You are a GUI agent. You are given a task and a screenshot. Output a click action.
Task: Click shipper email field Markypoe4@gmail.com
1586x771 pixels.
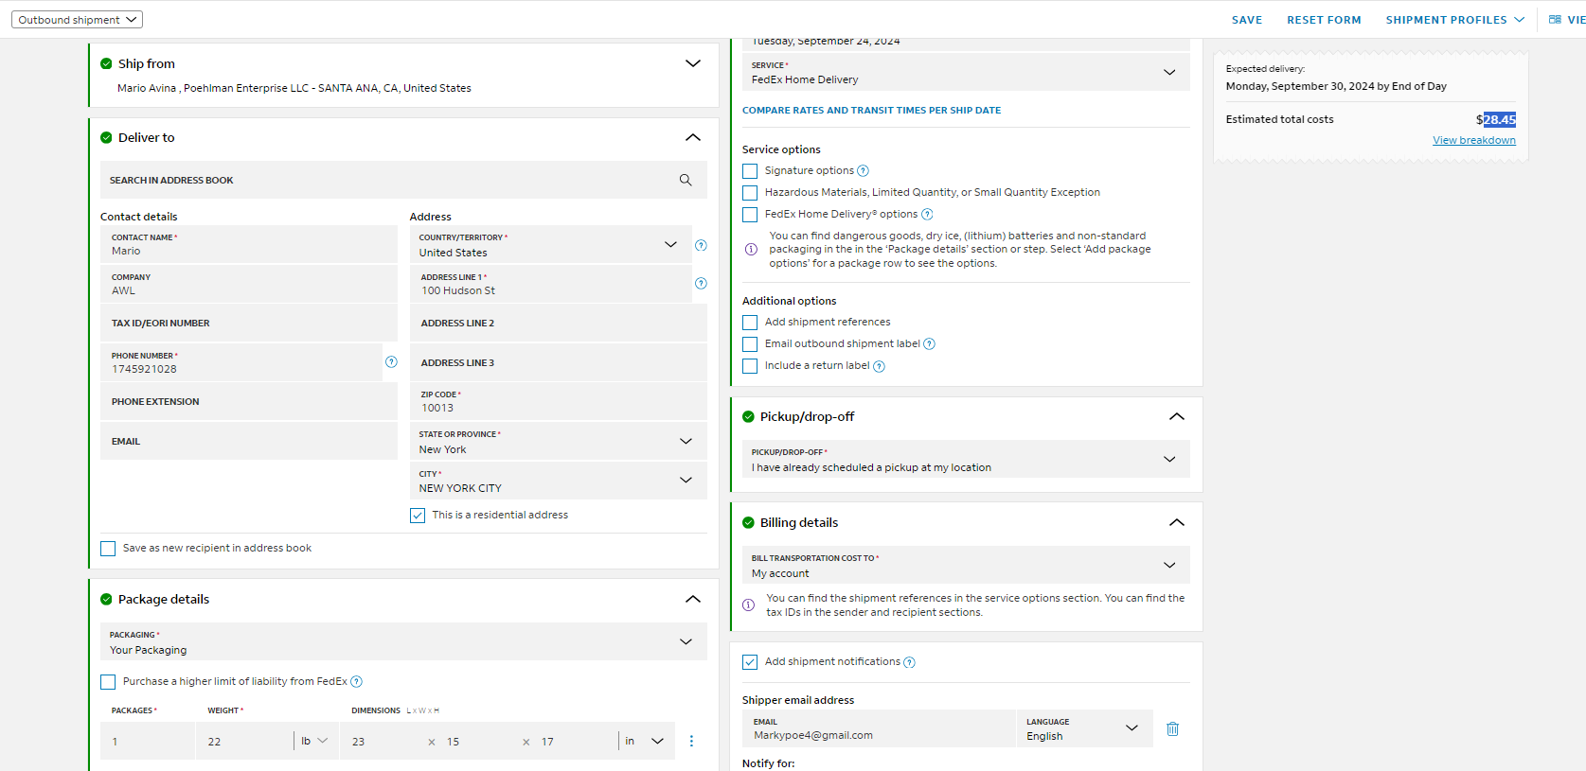[x=879, y=728]
